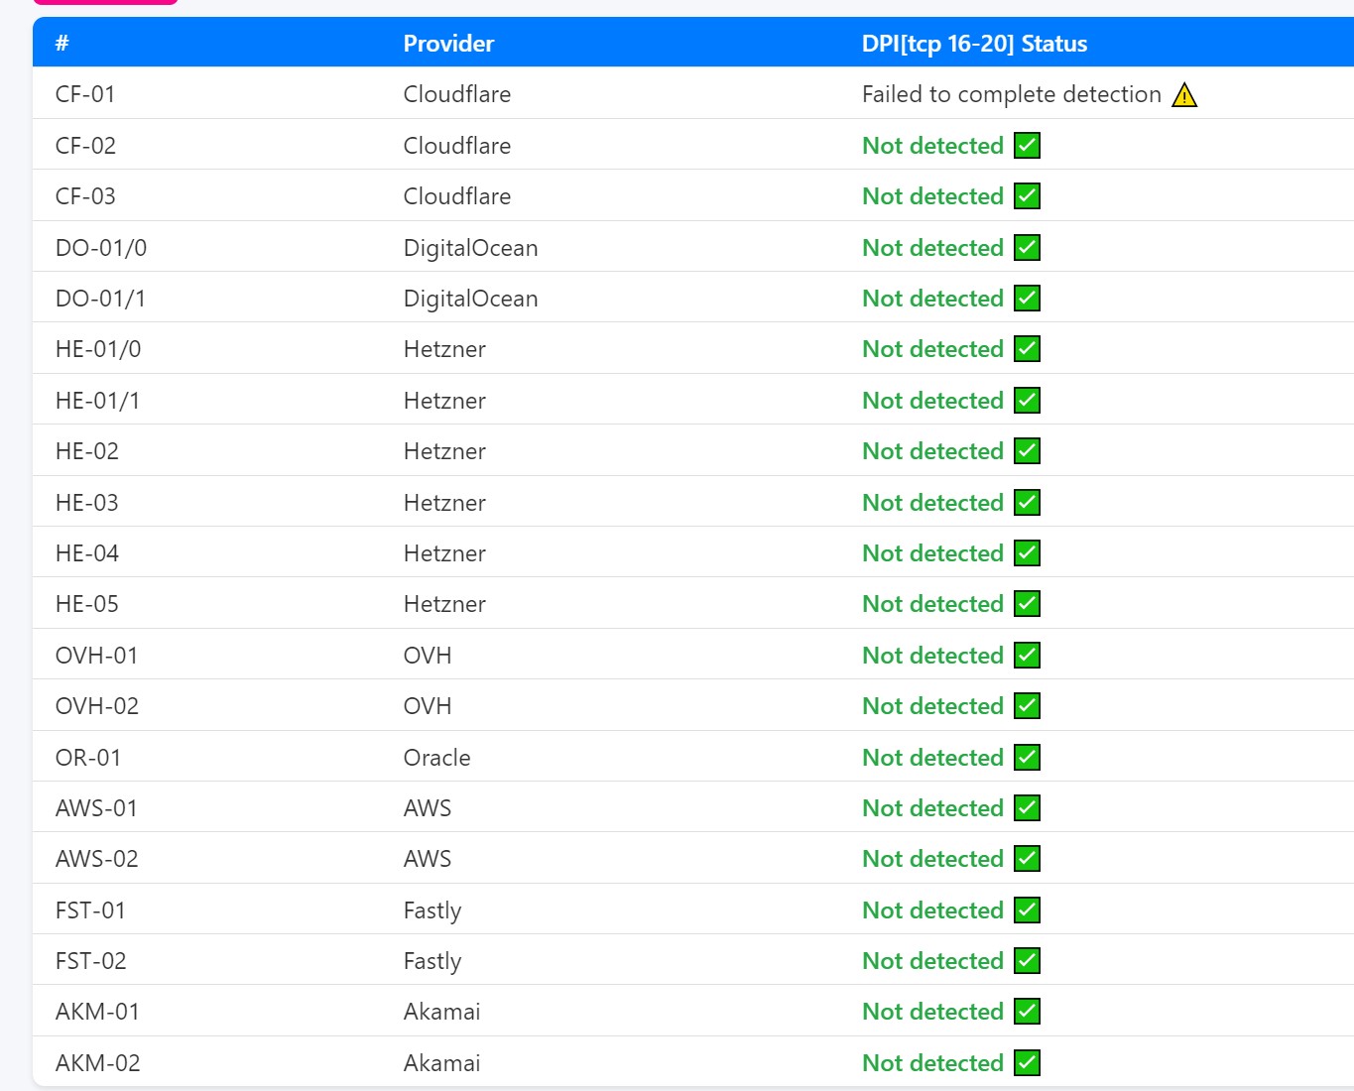Select "Akamai" provider in the AKM-02 row
Screen dimensions: 1354x1091
coord(442,1063)
